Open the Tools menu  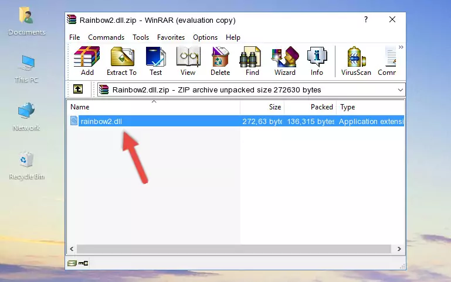(x=141, y=37)
